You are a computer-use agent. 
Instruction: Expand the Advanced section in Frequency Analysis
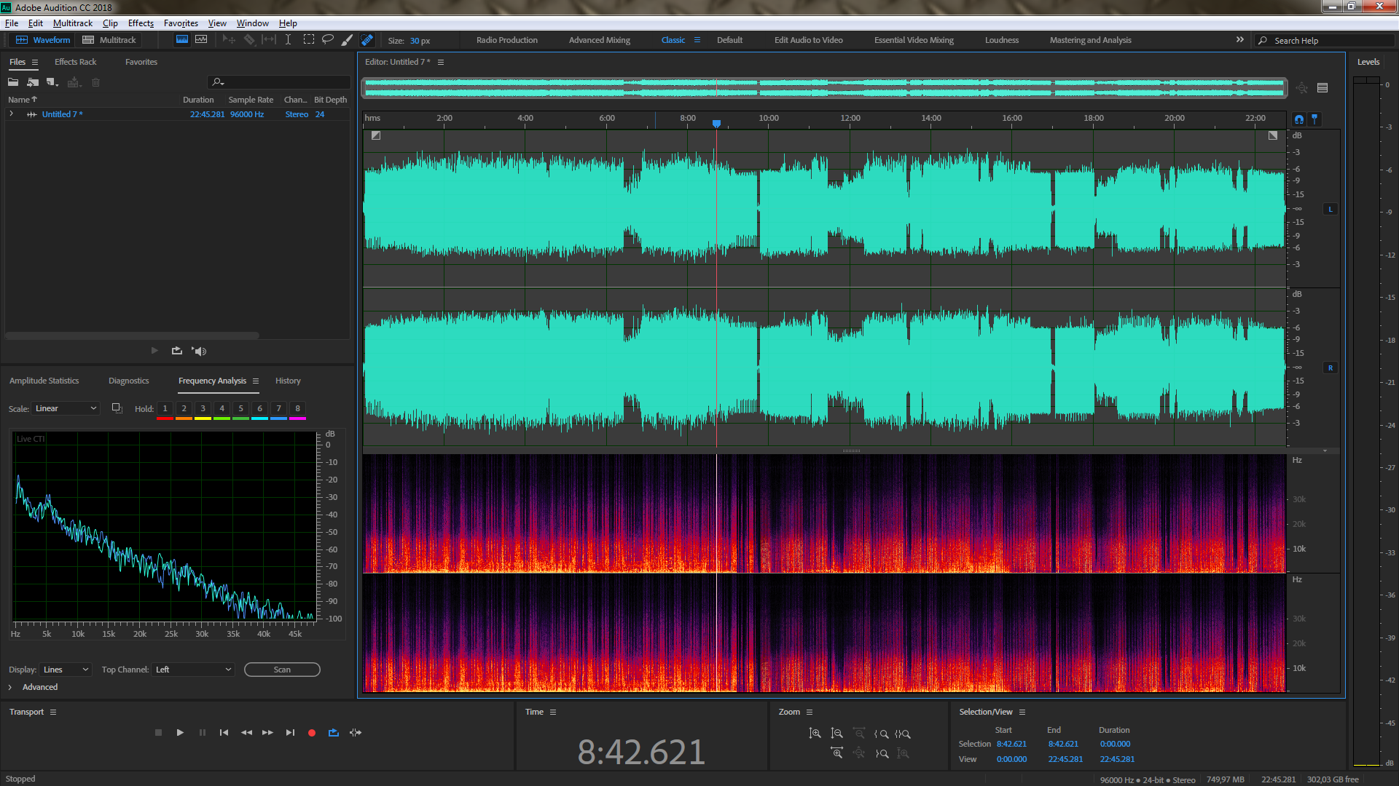click(x=11, y=687)
